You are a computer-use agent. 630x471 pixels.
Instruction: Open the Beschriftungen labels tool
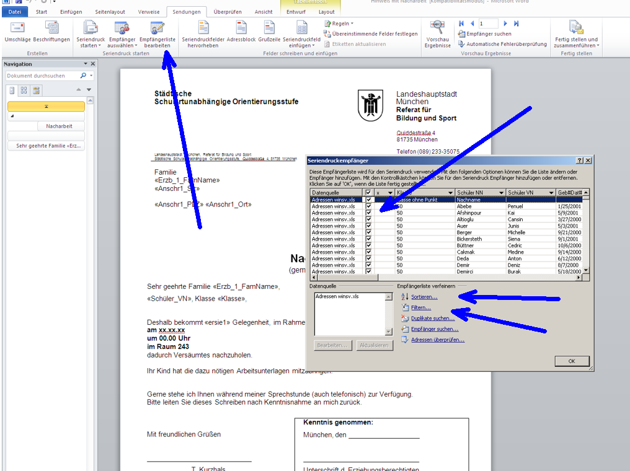[x=51, y=31]
